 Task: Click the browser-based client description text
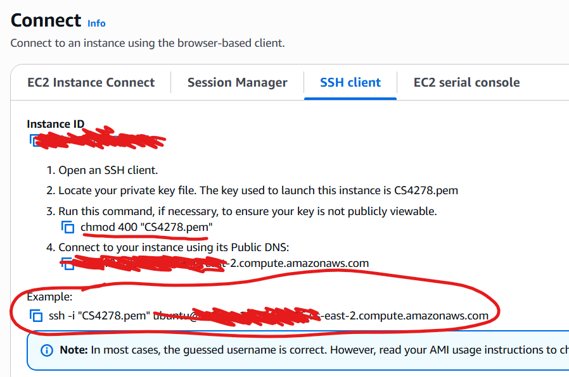pos(147,43)
